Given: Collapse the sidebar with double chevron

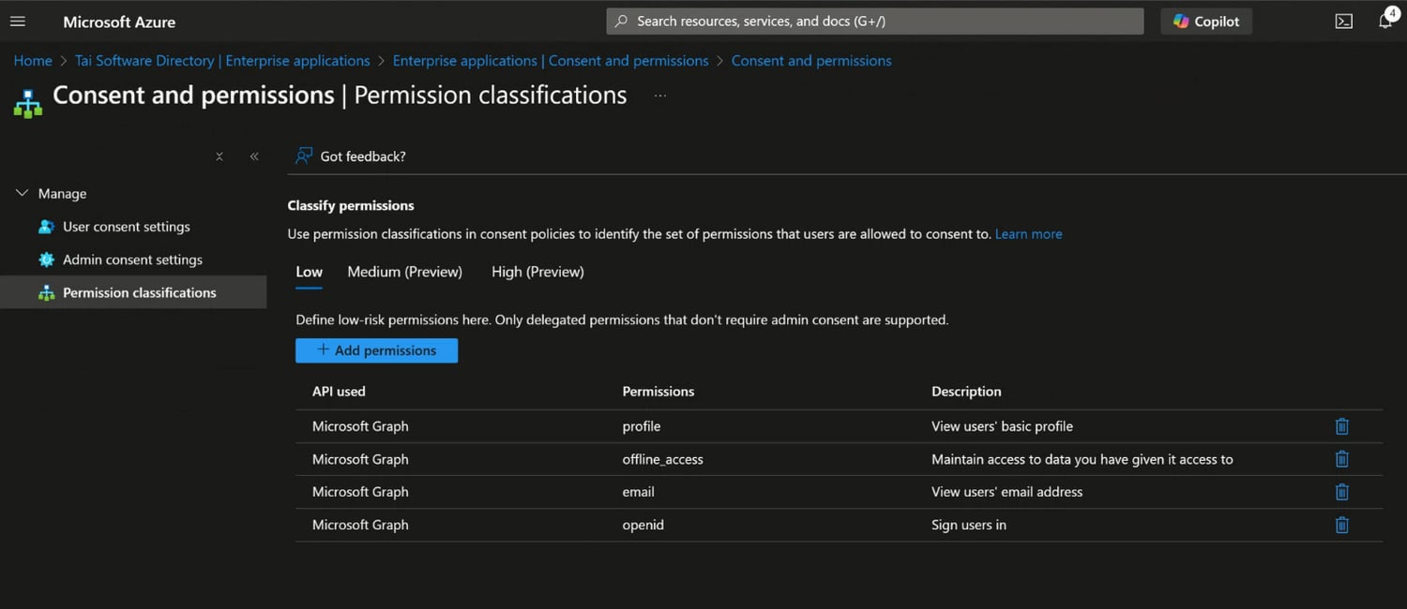Looking at the screenshot, I should coord(254,156).
